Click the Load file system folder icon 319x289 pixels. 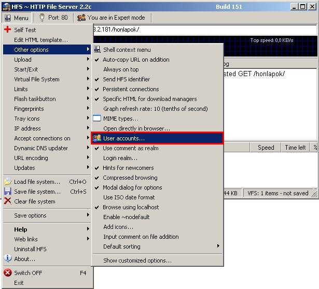8,181
